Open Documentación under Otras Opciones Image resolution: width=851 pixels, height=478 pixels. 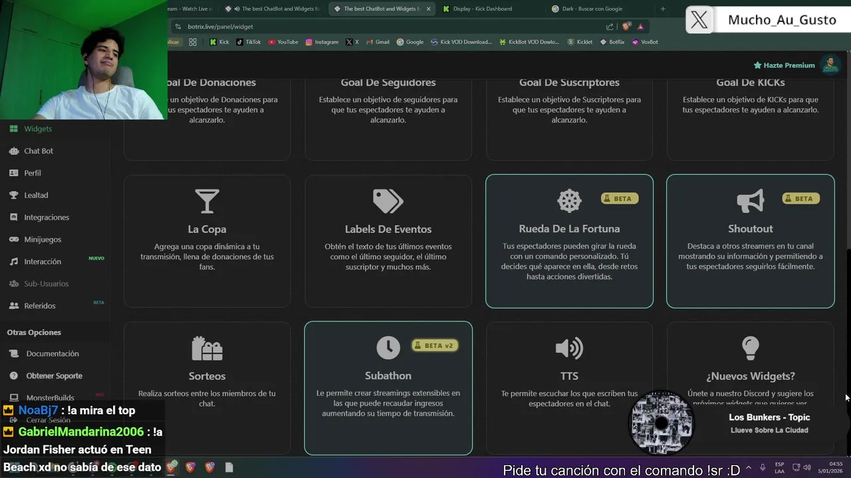tap(53, 354)
